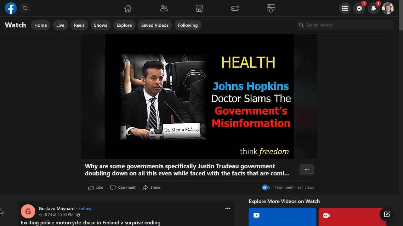Open the Friends icon in top bar
This screenshot has height=226, width=403.
(x=164, y=8)
